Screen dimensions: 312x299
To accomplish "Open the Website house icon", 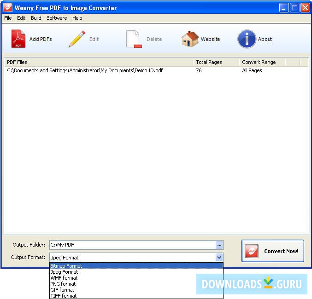I will pyautogui.click(x=190, y=39).
